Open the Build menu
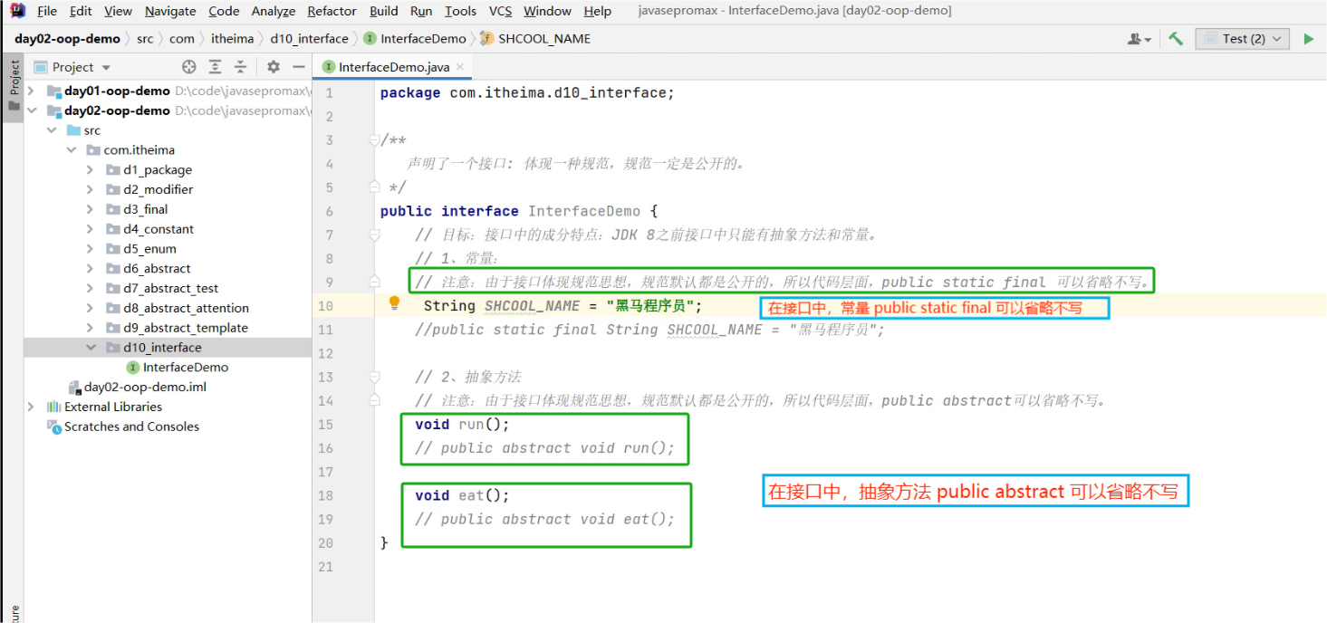The width and height of the screenshot is (1327, 623). click(384, 11)
